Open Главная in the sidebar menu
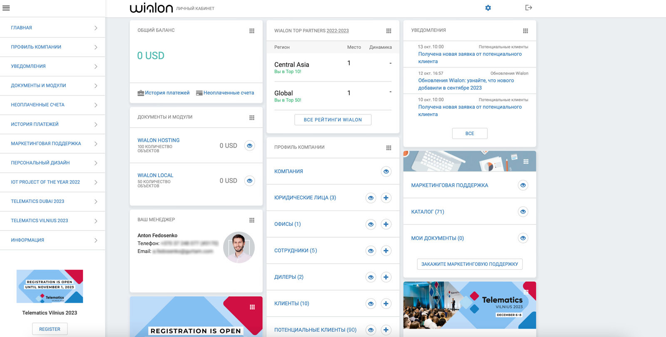Screen dimensions: 666x337 point(22,28)
